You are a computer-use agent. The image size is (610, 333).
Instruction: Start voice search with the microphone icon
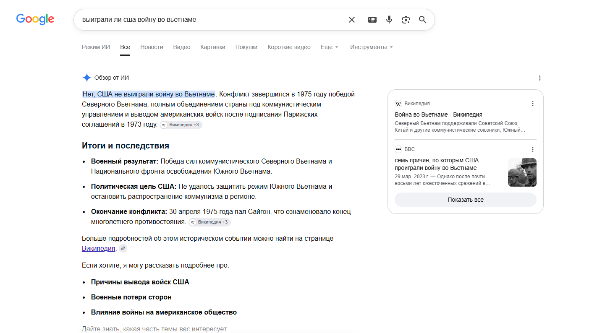point(389,20)
